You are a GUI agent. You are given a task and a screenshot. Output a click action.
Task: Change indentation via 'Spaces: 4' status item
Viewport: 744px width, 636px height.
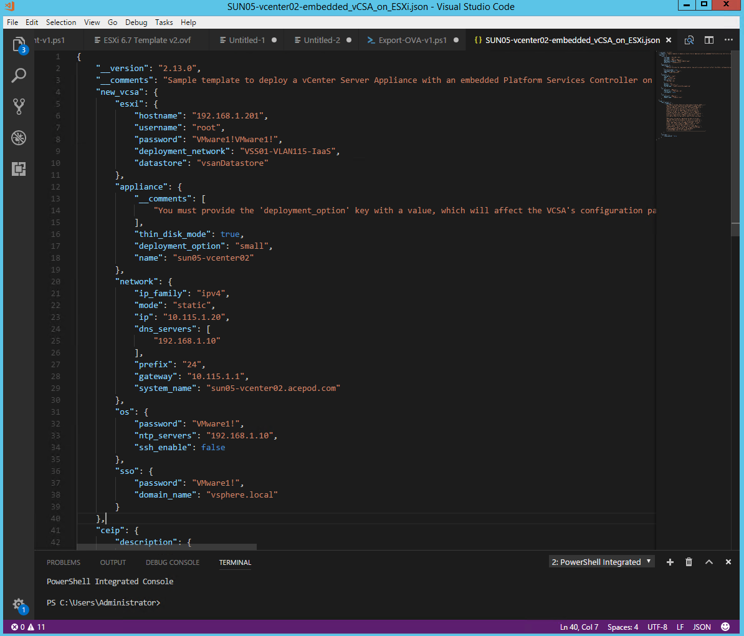(622, 627)
